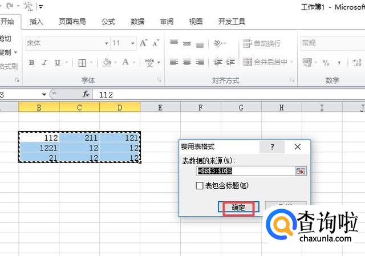Click fx insert function button
This screenshot has height=256, width=365.
[x=86, y=94]
